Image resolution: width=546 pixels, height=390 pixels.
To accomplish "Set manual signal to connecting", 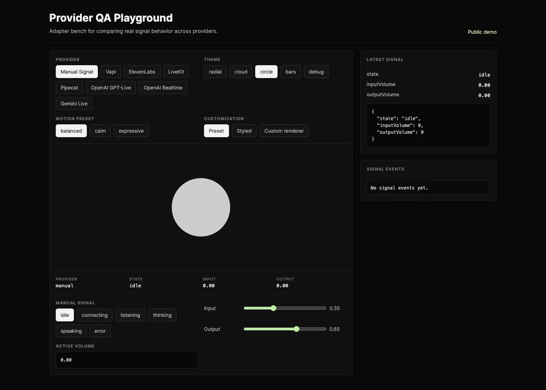I will click(95, 315).
